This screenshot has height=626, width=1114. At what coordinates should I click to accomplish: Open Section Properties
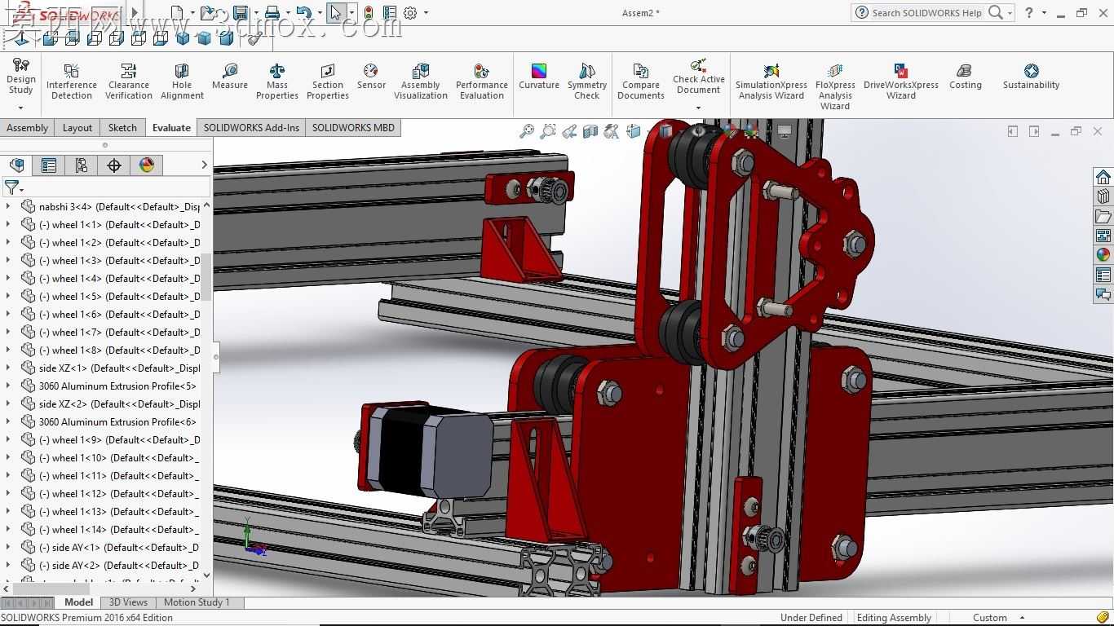[328, 82]
